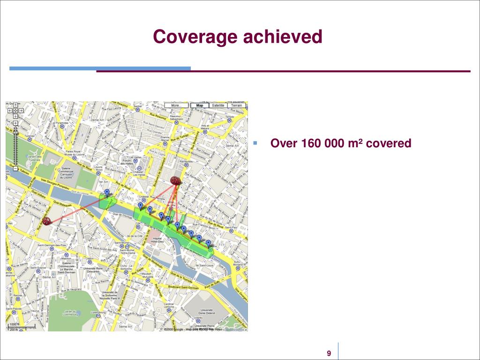Click the Louvre-Rivoli metro station icon
Viewport: 480px width, 360px height.
(98, 172)
